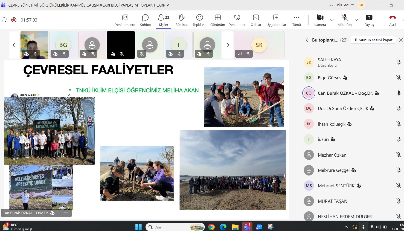Open the Tümü more options menu

(x=296, y=20)
